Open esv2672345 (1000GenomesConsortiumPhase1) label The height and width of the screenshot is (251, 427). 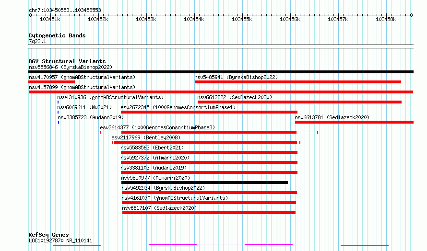click(x=178, y=107)
